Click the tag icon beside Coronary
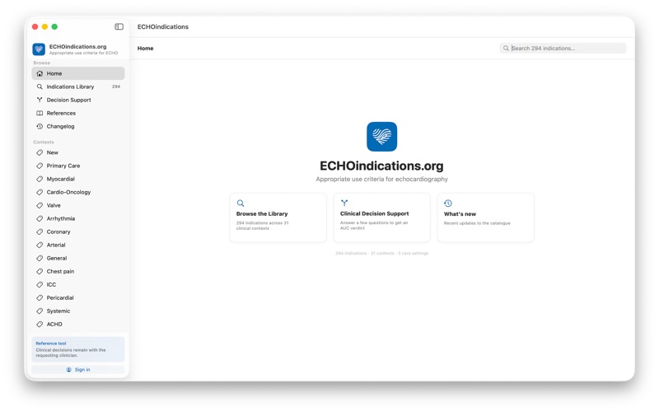The image size is (659, 412). 40,232
